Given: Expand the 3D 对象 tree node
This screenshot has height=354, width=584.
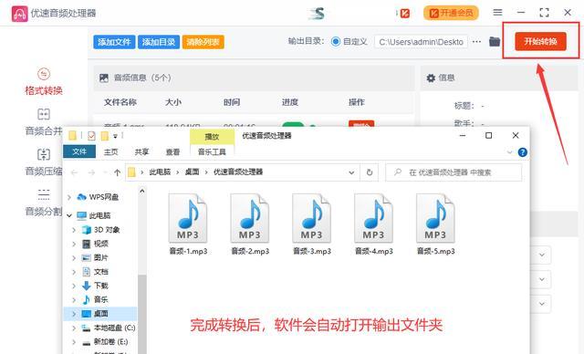Looking at the screenshot, I should pyautogui.click(x=74, y=230).
